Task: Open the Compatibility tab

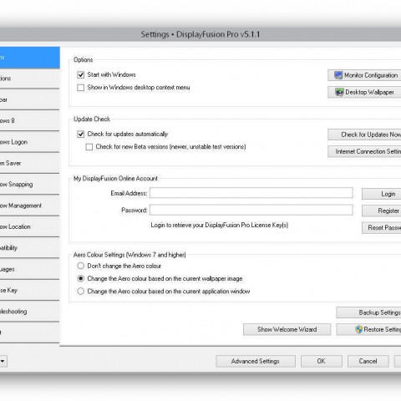Action: [30, 248]
